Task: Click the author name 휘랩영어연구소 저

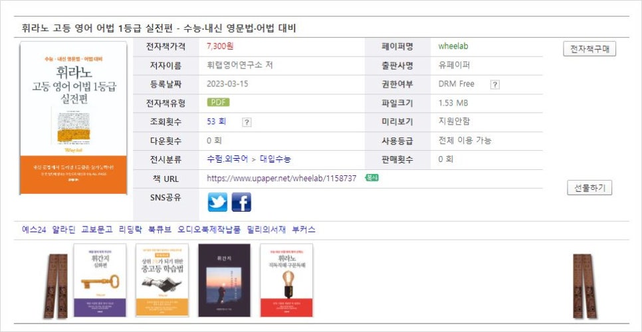Action: coord(240,66)
